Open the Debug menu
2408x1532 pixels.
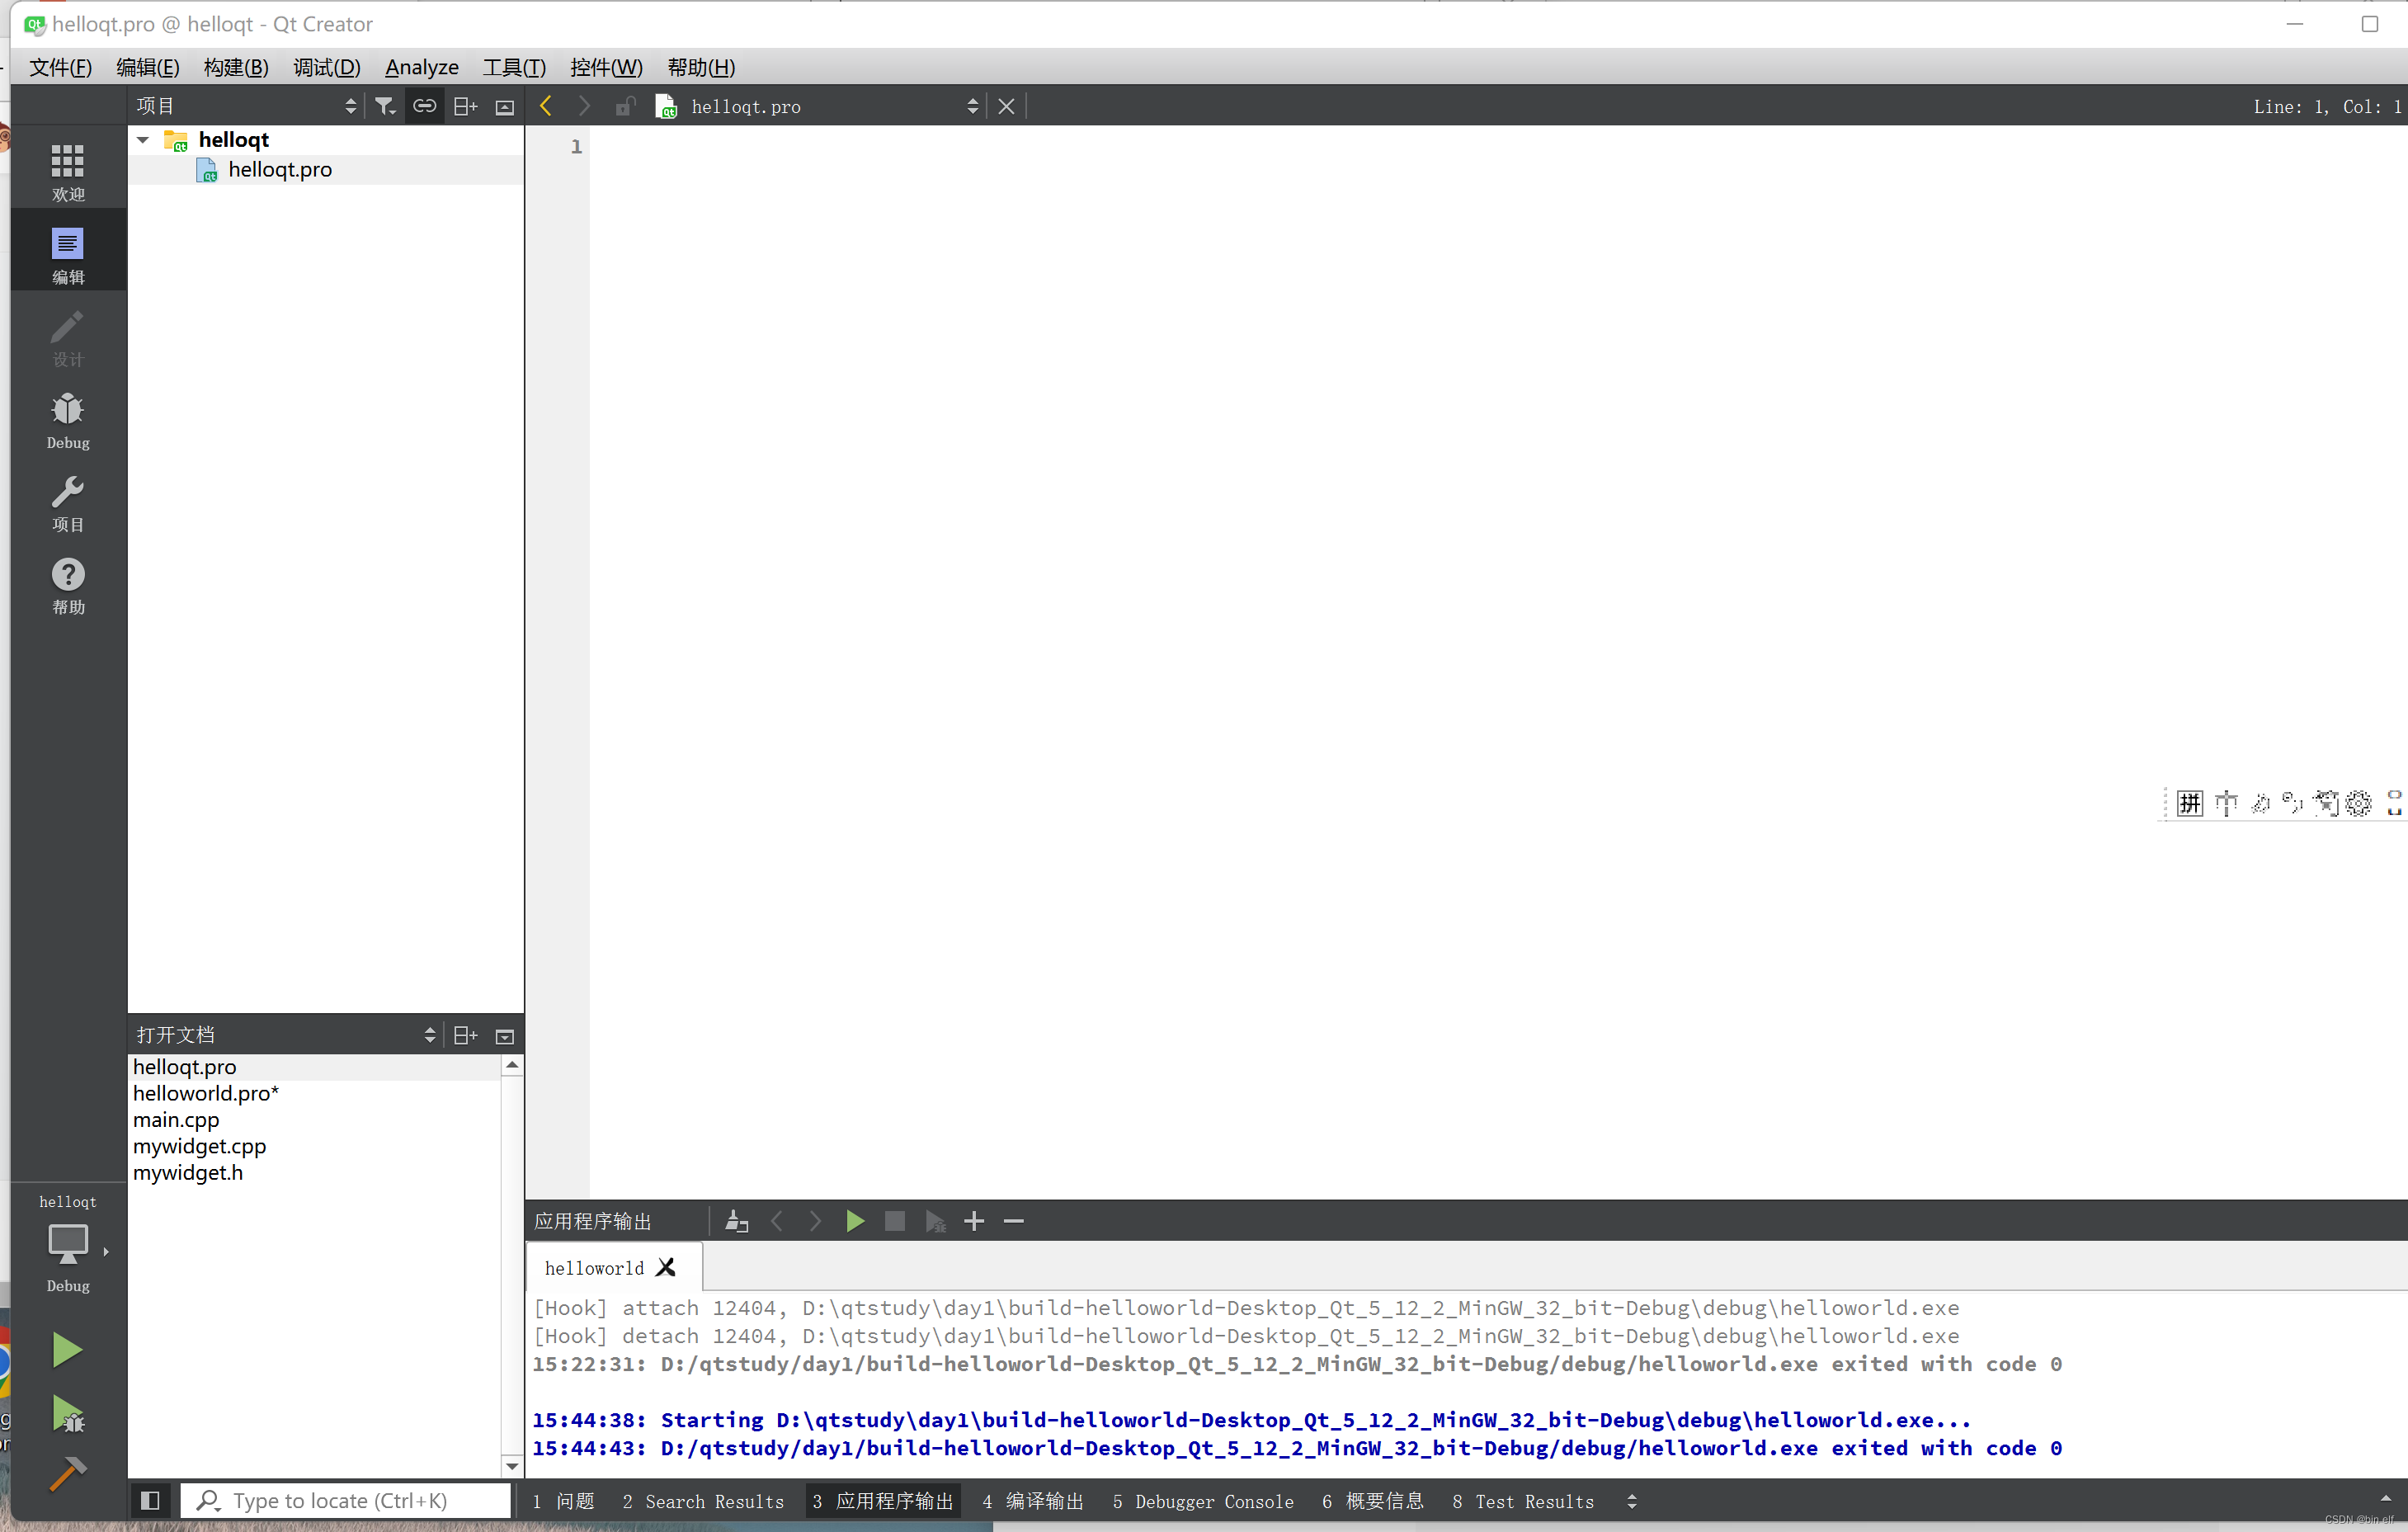point(327,67)
